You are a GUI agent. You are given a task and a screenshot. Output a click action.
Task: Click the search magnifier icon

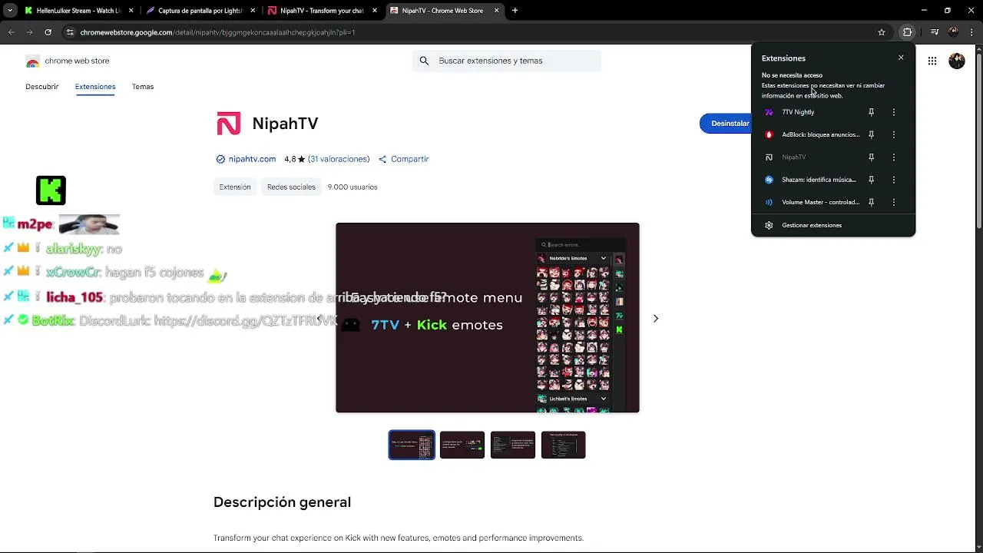pyautogui.click(x=424, y=61)
